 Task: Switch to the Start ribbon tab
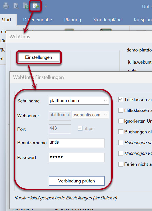pyautogui.click(x=6, y=20)
